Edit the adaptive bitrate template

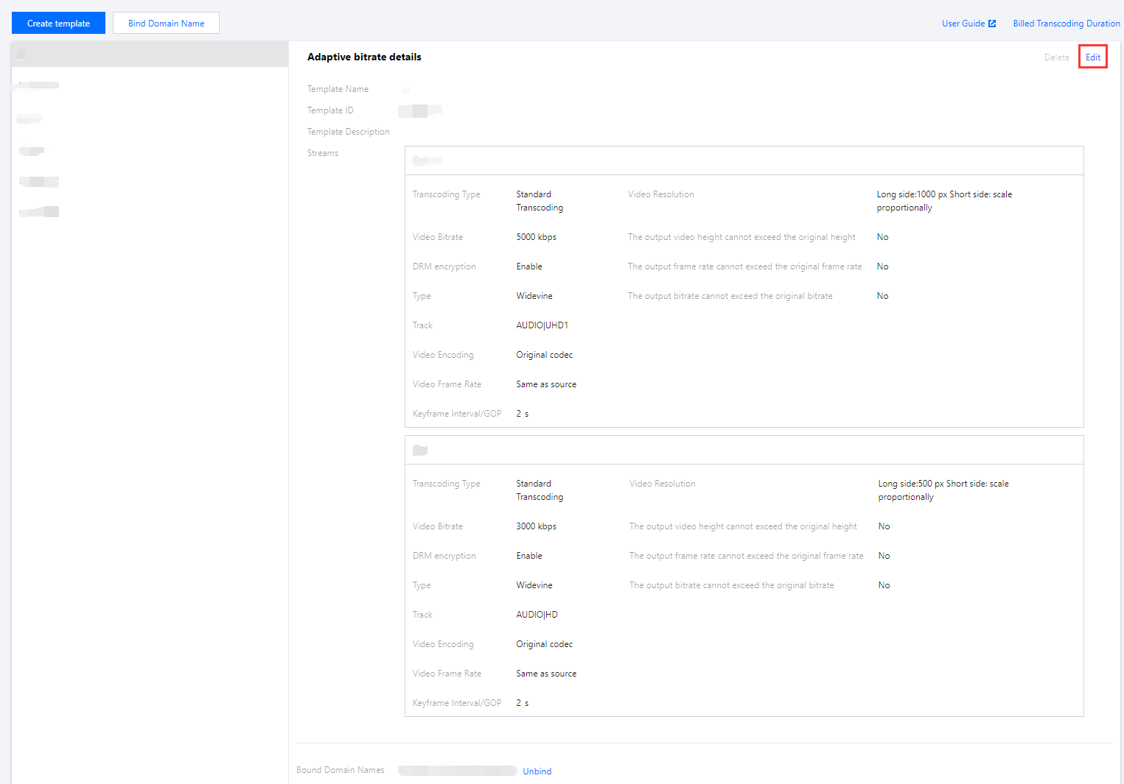point(1093,57)
